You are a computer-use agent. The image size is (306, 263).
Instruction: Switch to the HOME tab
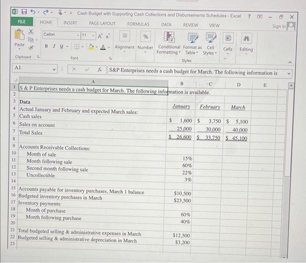tap(46, 22)
